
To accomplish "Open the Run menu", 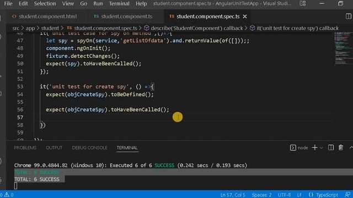I will point(98,4).
